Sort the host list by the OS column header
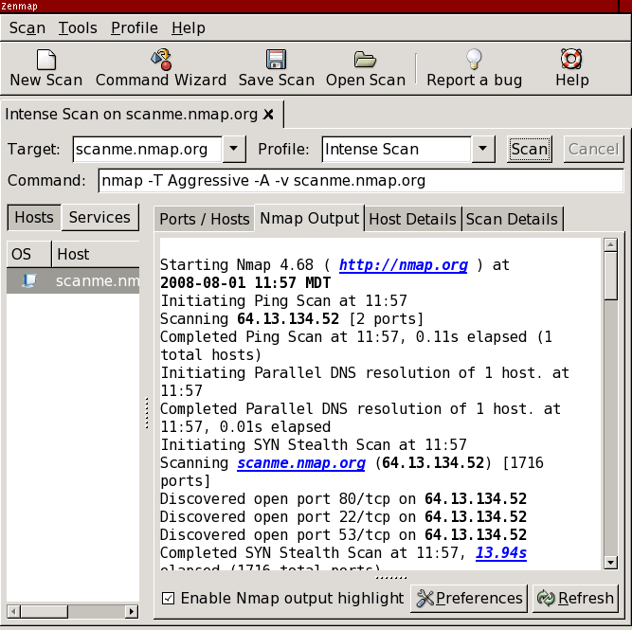The width and height of the screenshot is (632, 630). pyautogui.click(x=29, y=254)
